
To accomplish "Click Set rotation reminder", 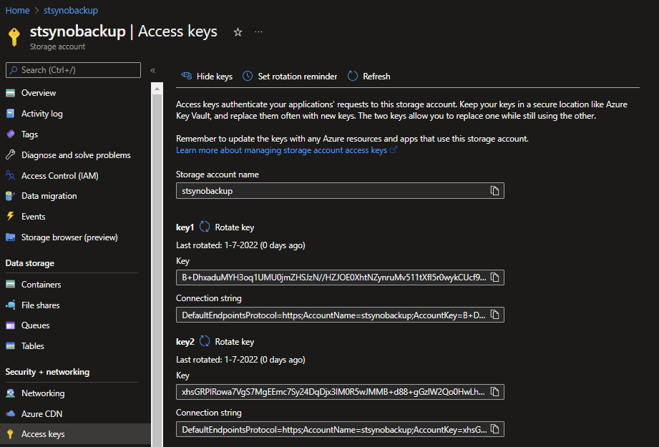I will [290, 77].
